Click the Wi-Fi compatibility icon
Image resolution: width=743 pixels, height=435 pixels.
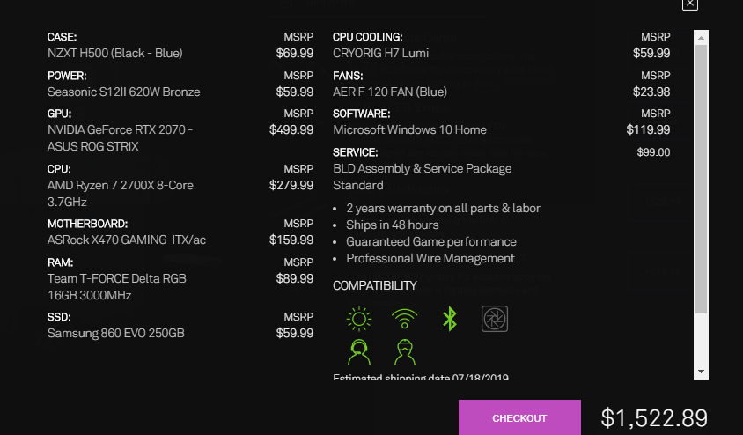tap(404, 319)
